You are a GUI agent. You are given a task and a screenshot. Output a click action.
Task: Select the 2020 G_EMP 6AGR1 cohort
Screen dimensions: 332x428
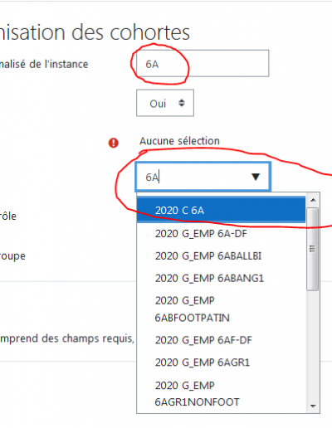click(221, 362)
